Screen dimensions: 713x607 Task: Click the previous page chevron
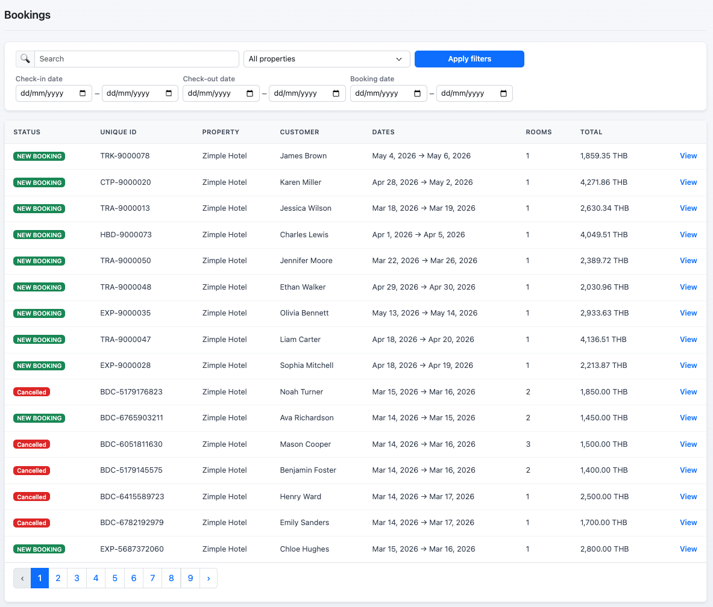(x=22, y=578)
